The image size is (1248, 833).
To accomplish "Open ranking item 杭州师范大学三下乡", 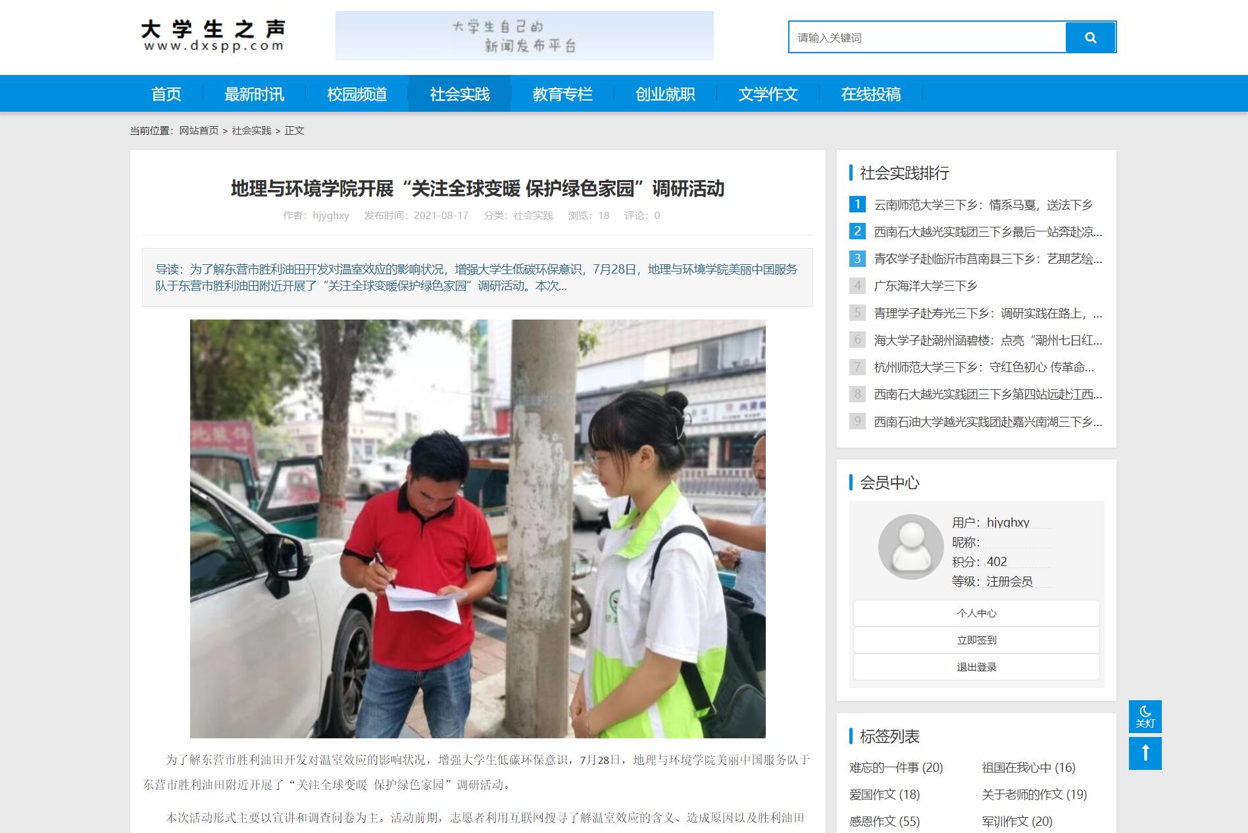I will click(984, 367).
